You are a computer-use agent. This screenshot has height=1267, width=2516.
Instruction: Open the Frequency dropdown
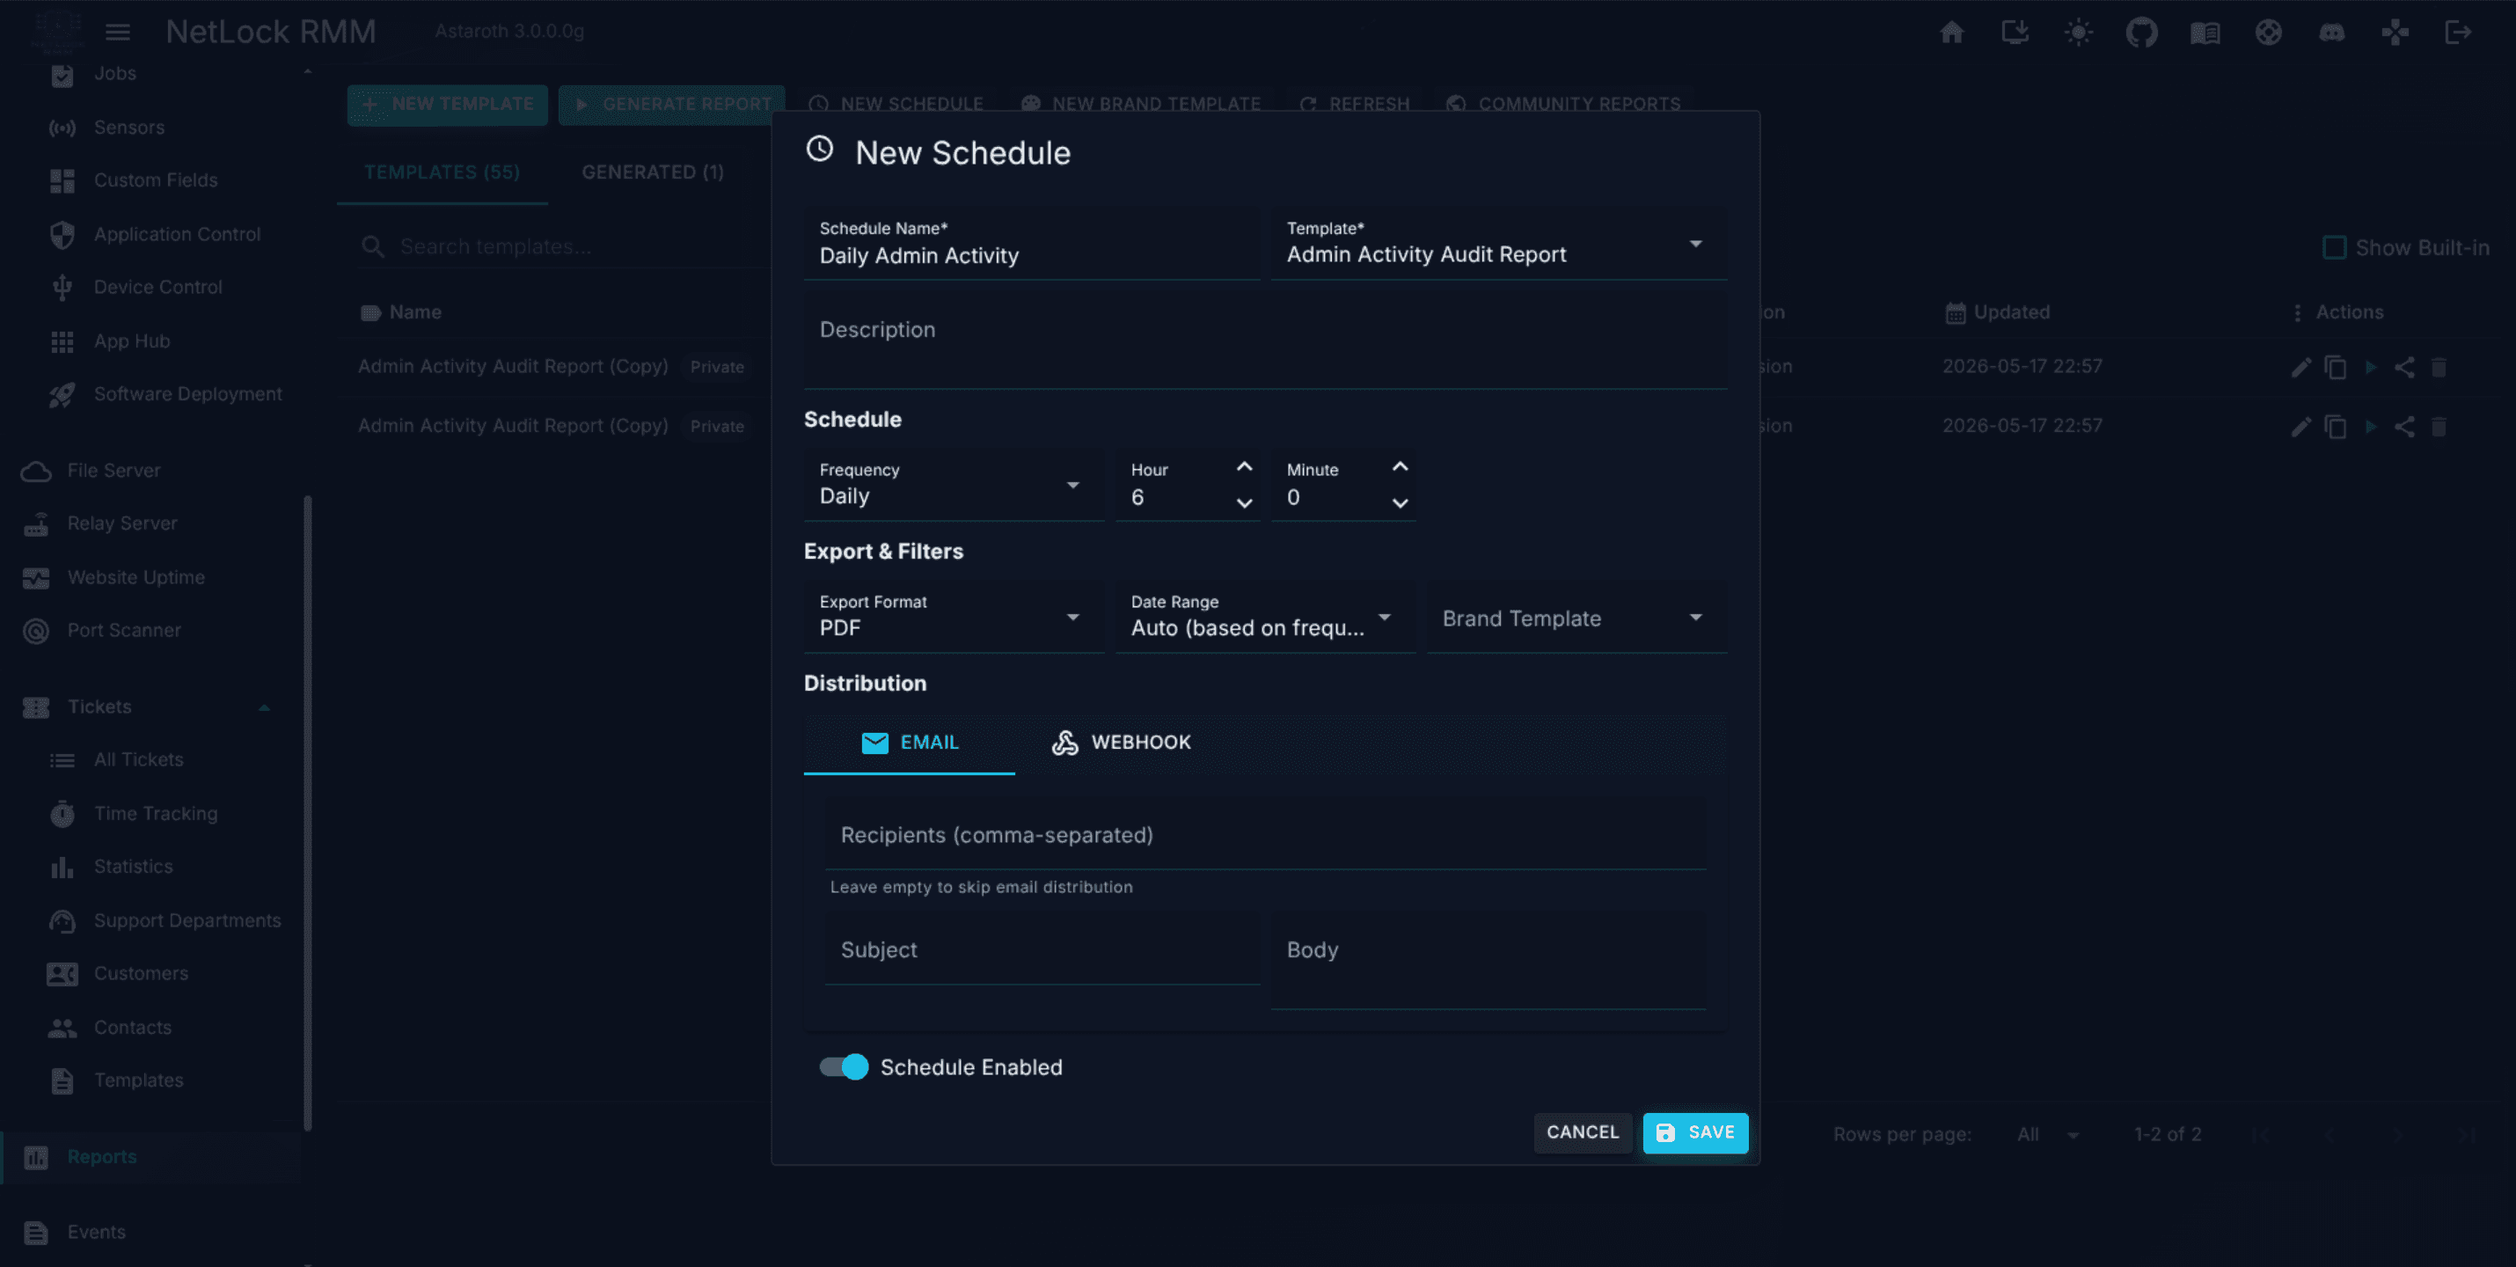point(954,485)
